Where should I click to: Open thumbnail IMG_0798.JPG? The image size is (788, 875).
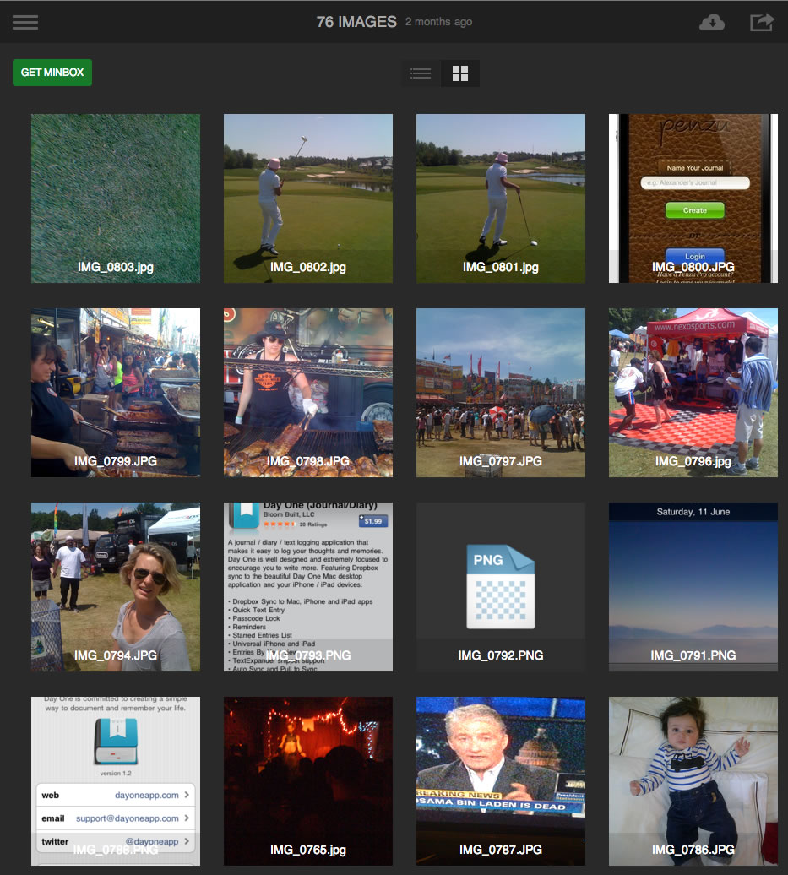(308, 392)
